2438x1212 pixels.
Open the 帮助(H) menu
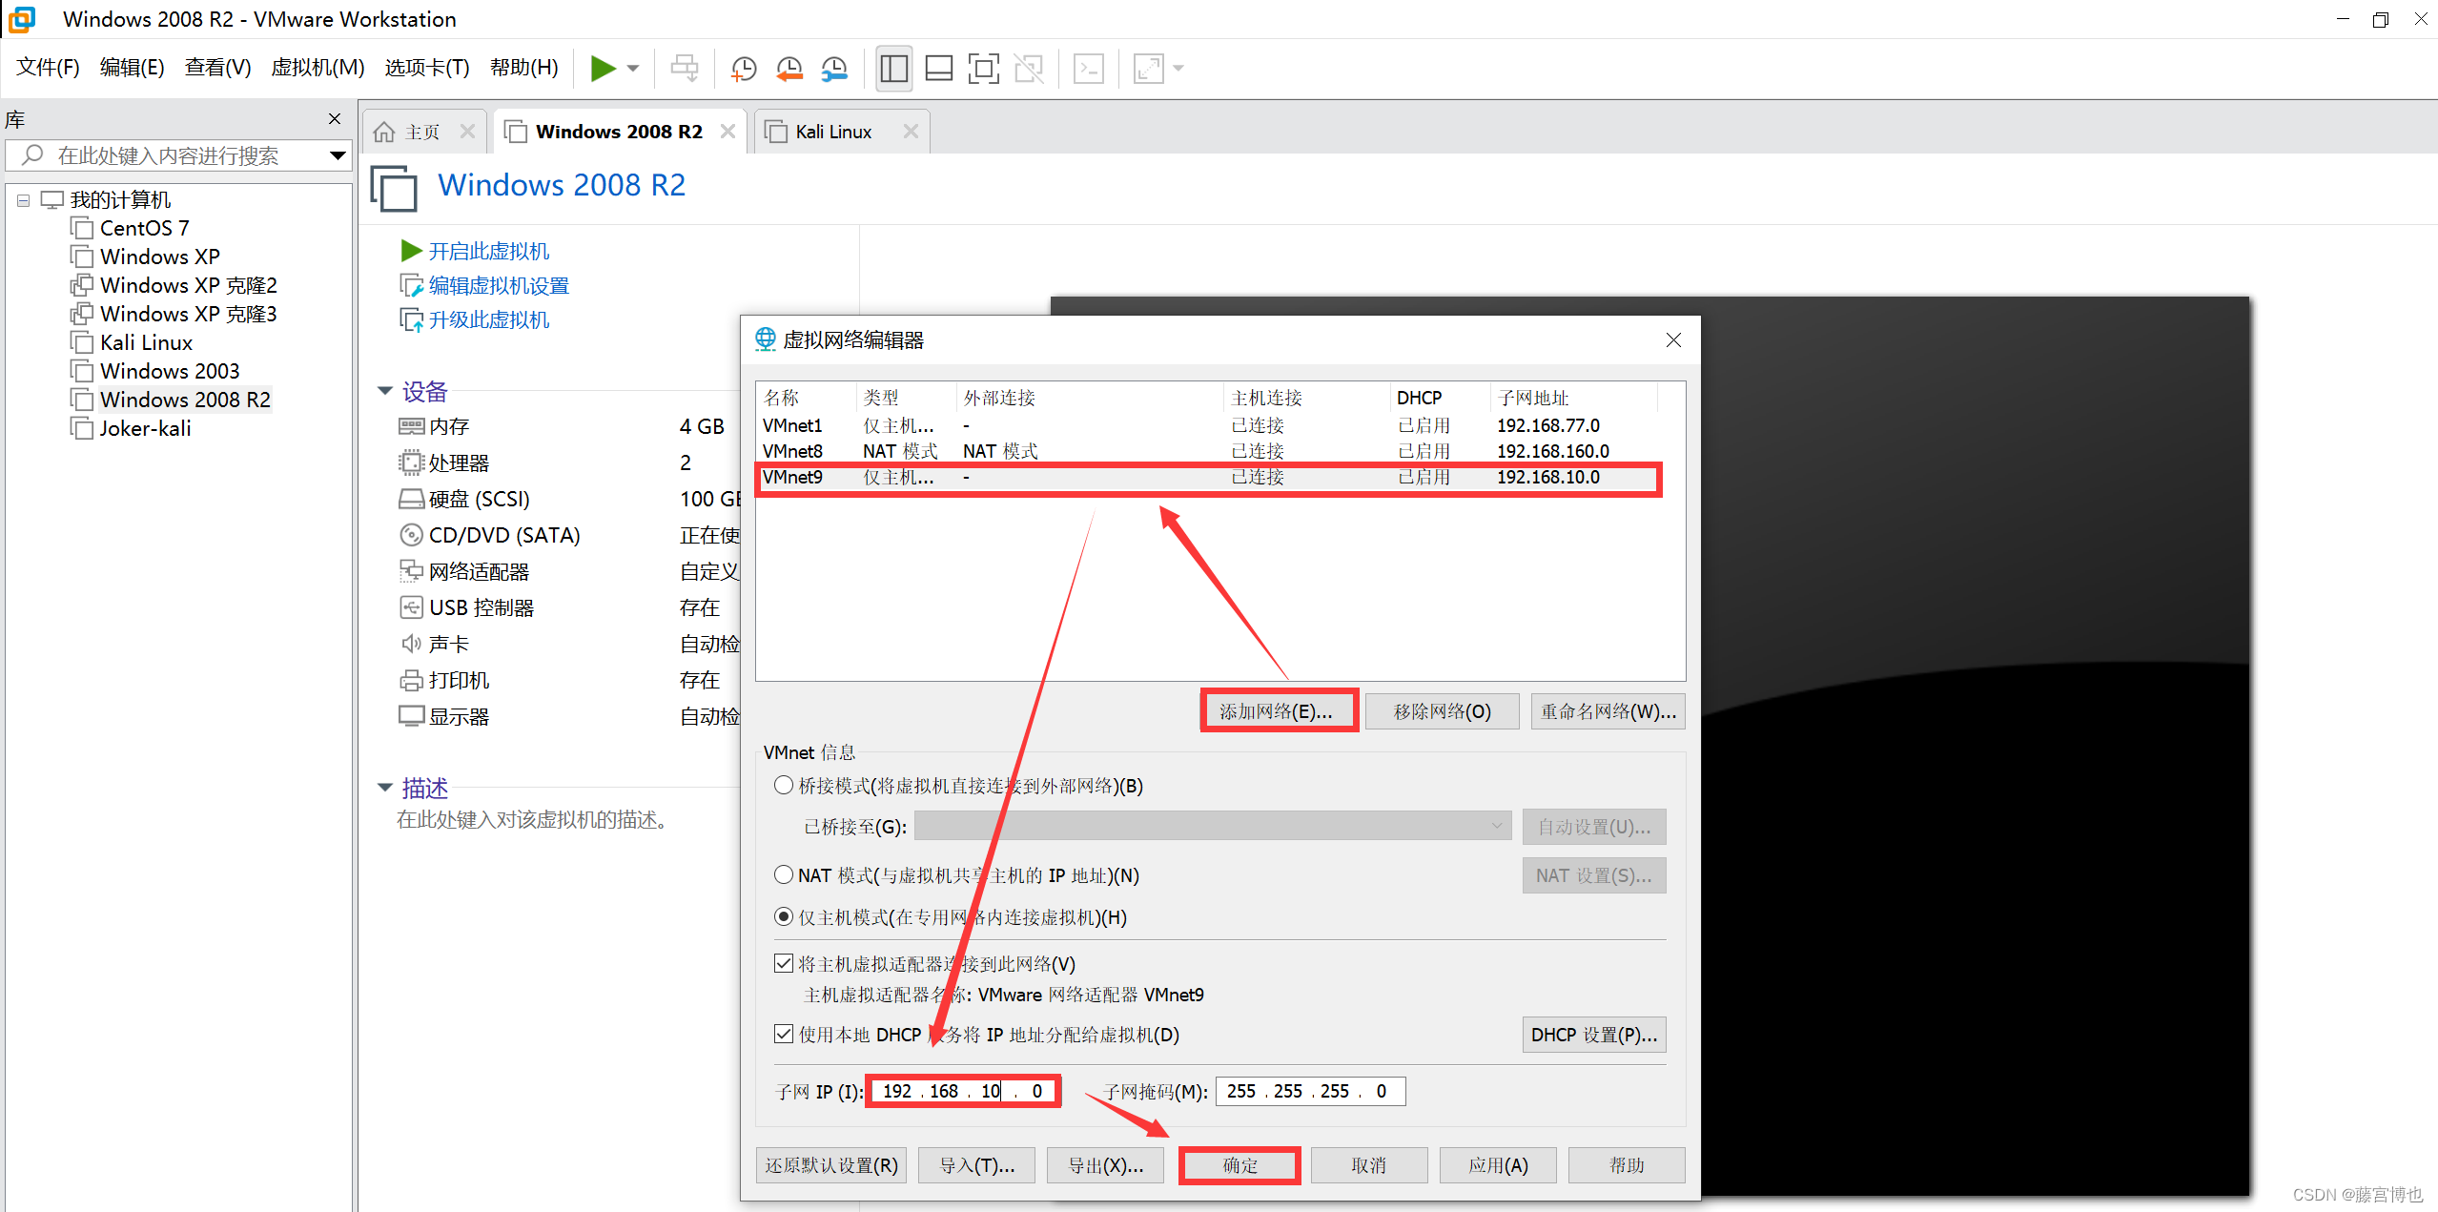[x=524, y=68]
